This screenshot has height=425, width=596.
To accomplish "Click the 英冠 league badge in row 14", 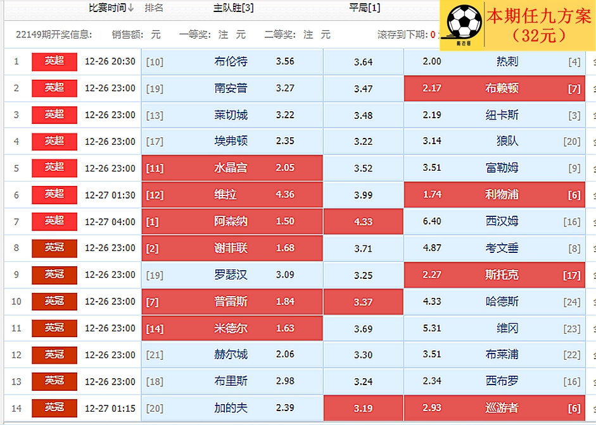I will pyautogui.click(x=54, y=409).
